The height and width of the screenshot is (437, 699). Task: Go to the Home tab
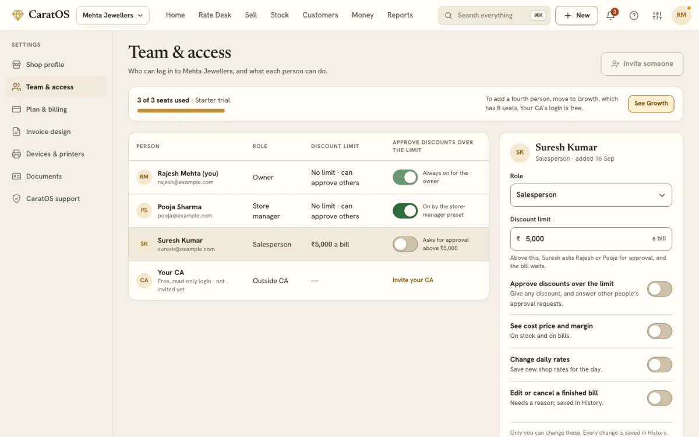175,15
